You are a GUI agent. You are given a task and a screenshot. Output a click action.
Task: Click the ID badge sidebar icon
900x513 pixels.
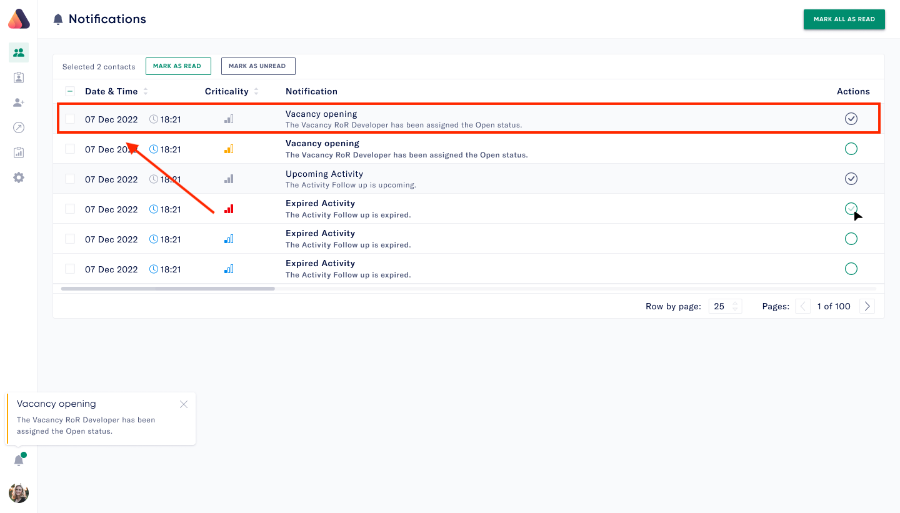click(19, 78)
